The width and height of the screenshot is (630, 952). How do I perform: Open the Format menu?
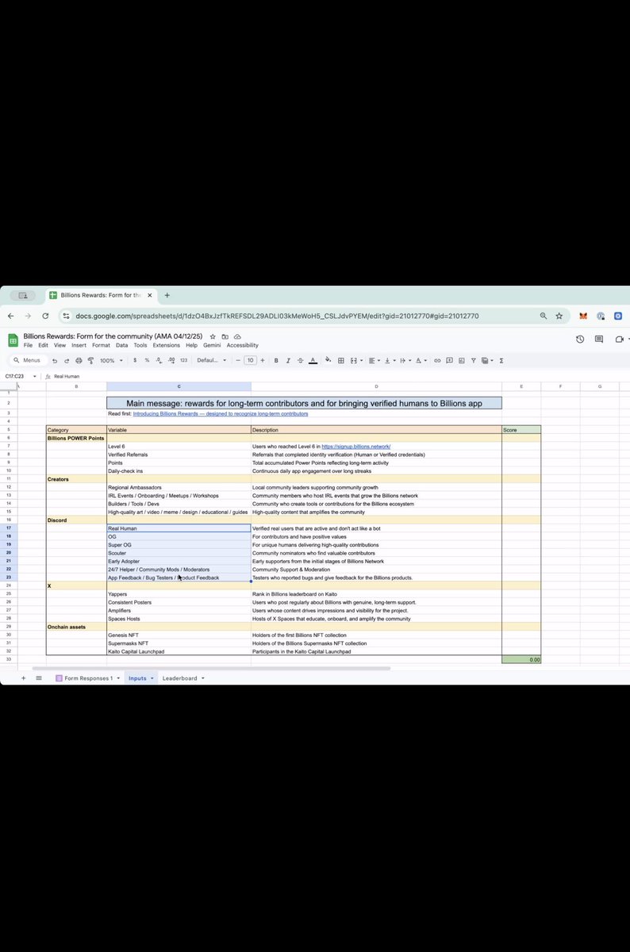coord(101,346)
